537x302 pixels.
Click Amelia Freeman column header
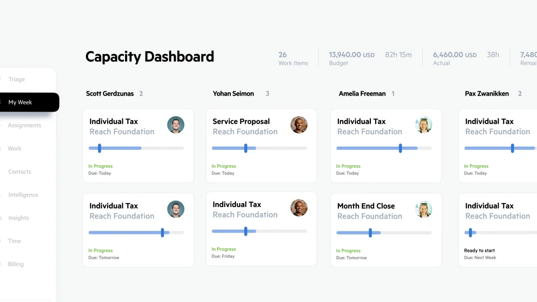click(x=362, y=94)
